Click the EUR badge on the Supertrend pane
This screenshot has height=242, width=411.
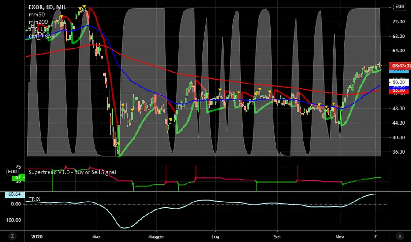click(12, 172)
